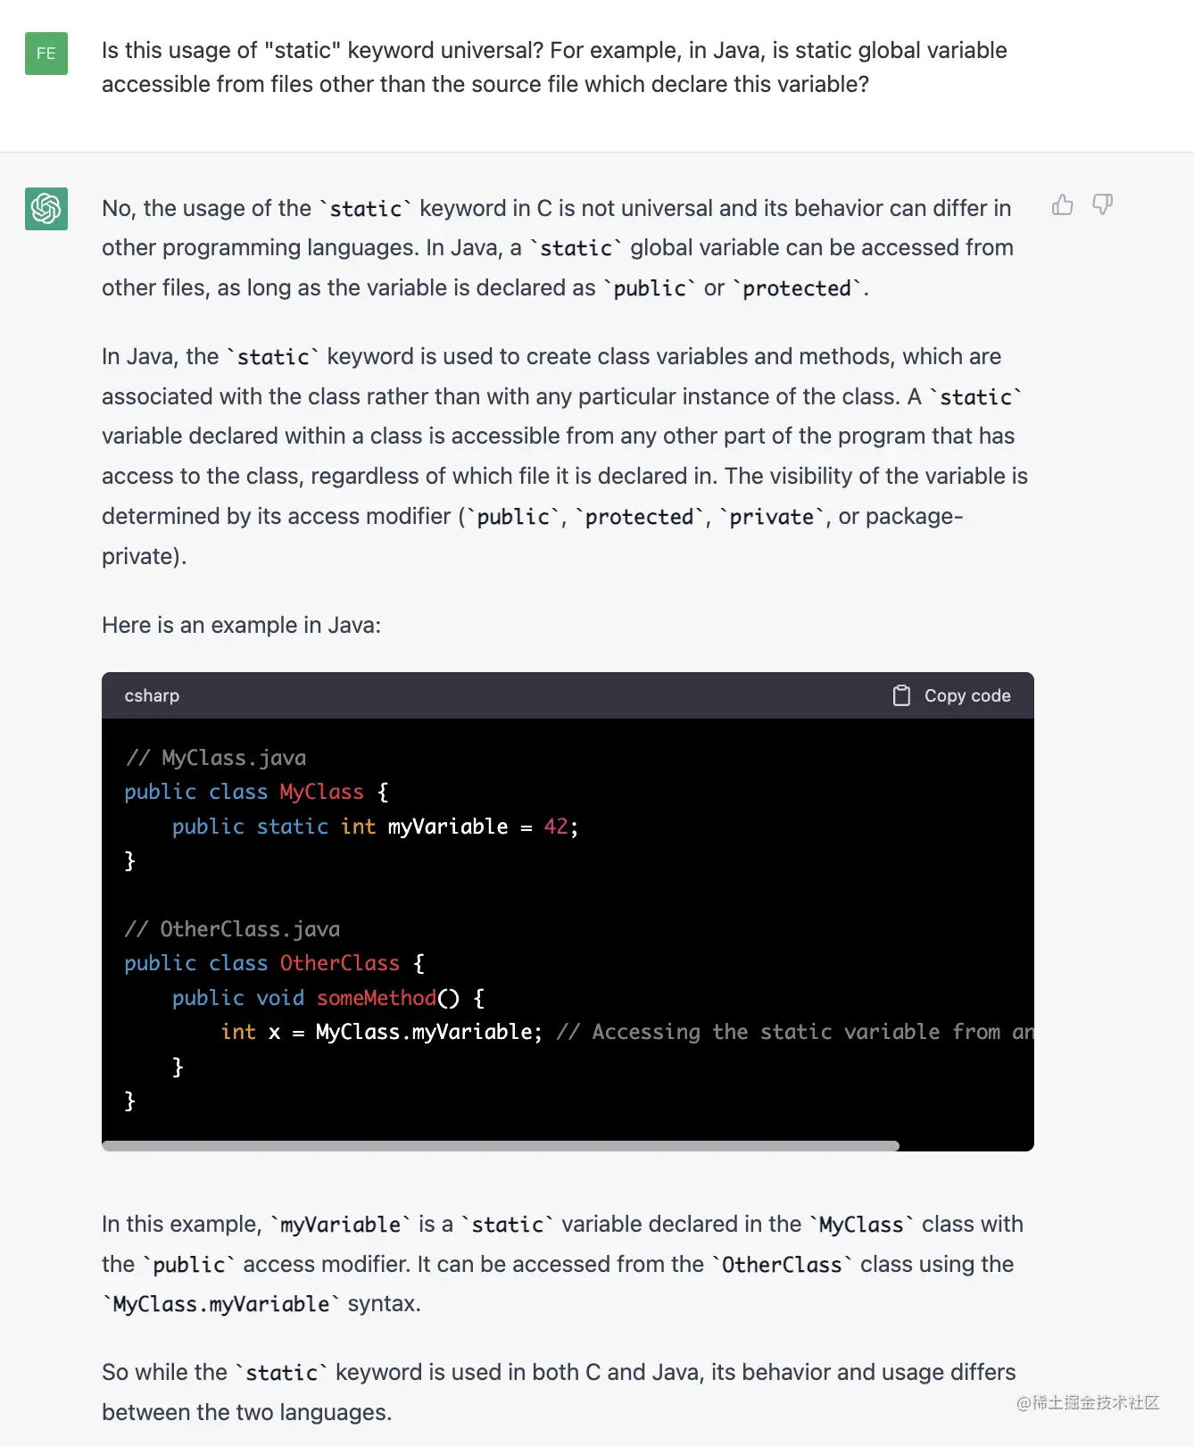Click the `protected` code in first paragraph
Screen dimensions: 1194x1446
click(797, 288)
